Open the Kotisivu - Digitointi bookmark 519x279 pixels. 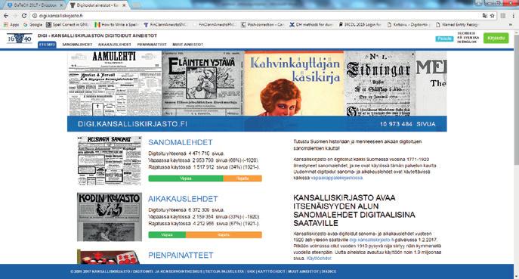(409, 24)
